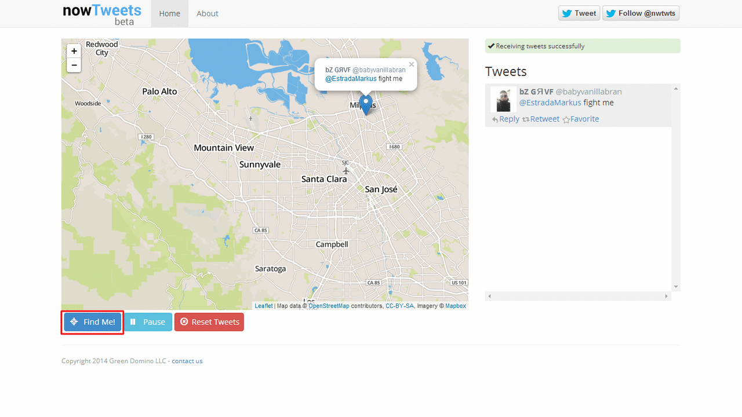Zoom out on the map
Screen dimensions: 742x417
pyautogui.click(x=74, y=65)
